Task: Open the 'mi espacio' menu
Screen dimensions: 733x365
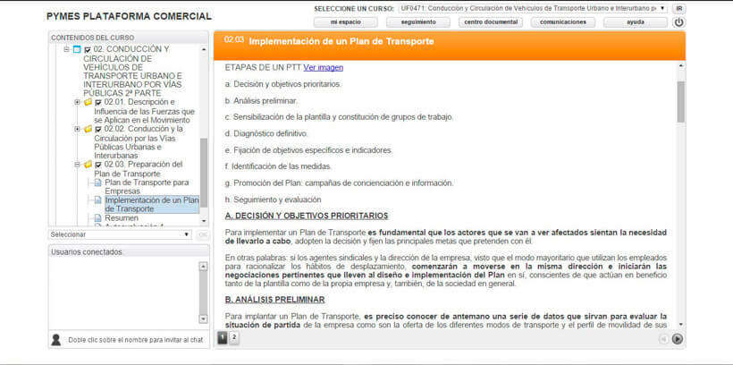Action: pos(345,22)
